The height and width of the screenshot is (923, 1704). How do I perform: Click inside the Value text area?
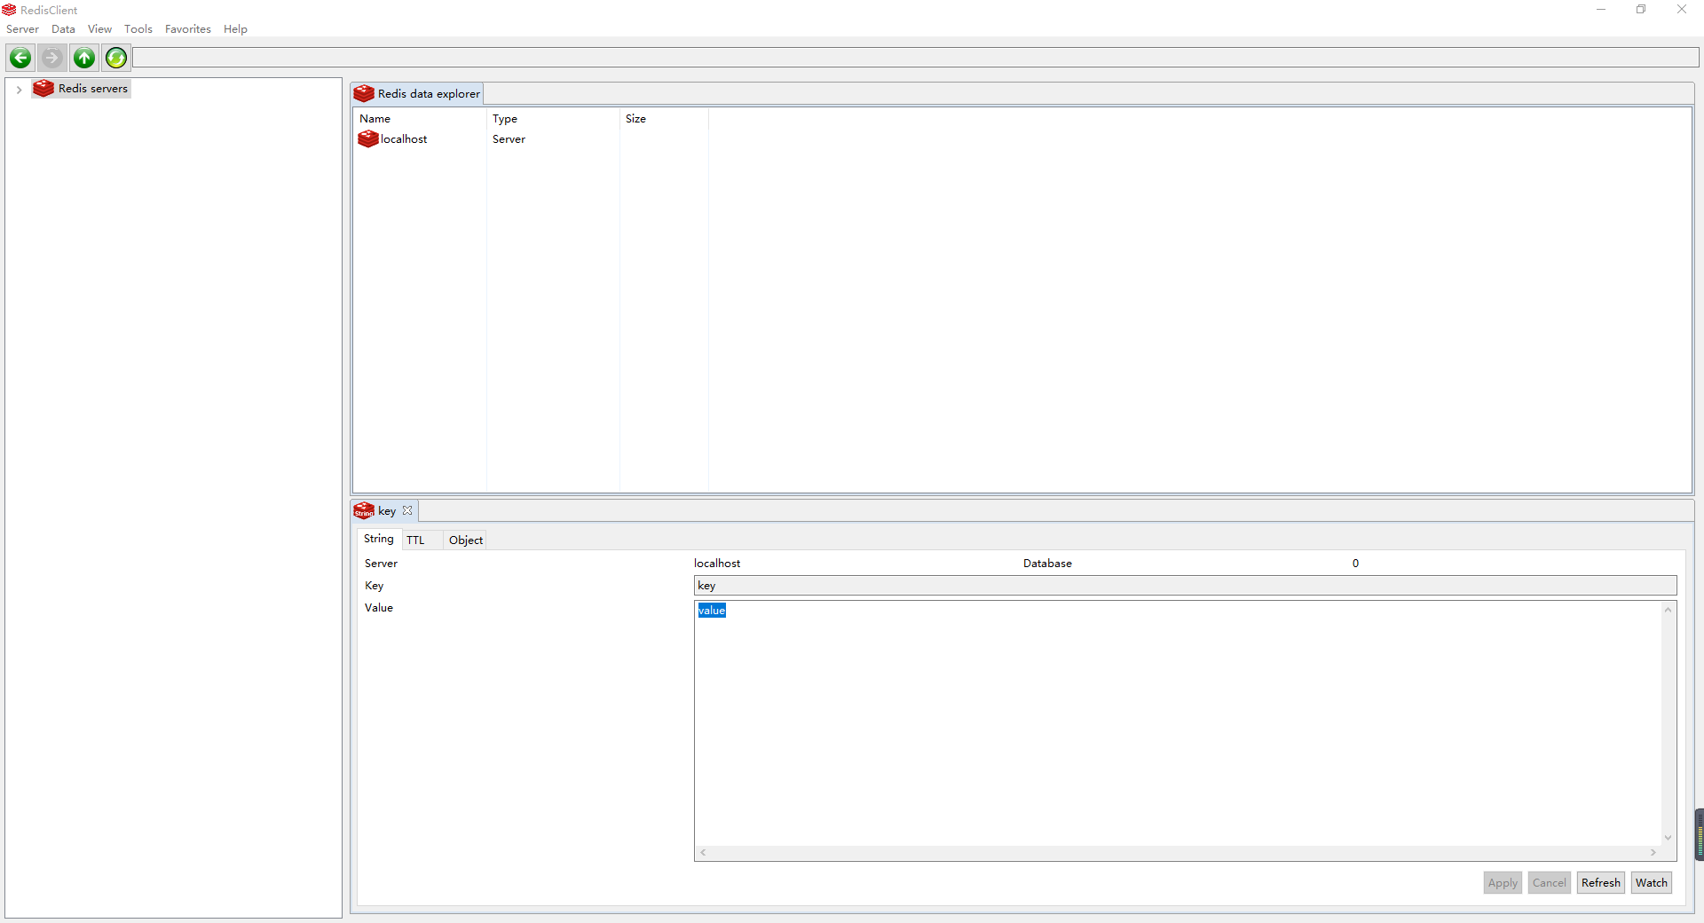pos(1178,723)
